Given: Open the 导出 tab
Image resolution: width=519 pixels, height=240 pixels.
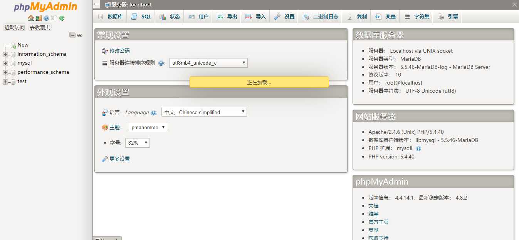Looking at the screenshot, I should pos(227,17).
